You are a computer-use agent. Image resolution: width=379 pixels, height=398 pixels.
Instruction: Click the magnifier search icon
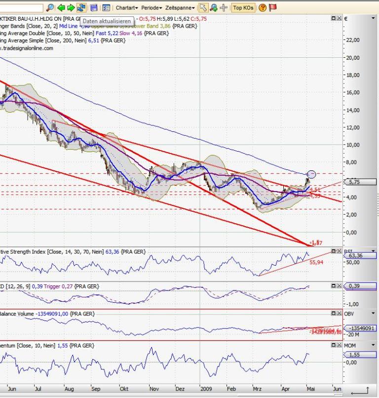click(50, 7)
